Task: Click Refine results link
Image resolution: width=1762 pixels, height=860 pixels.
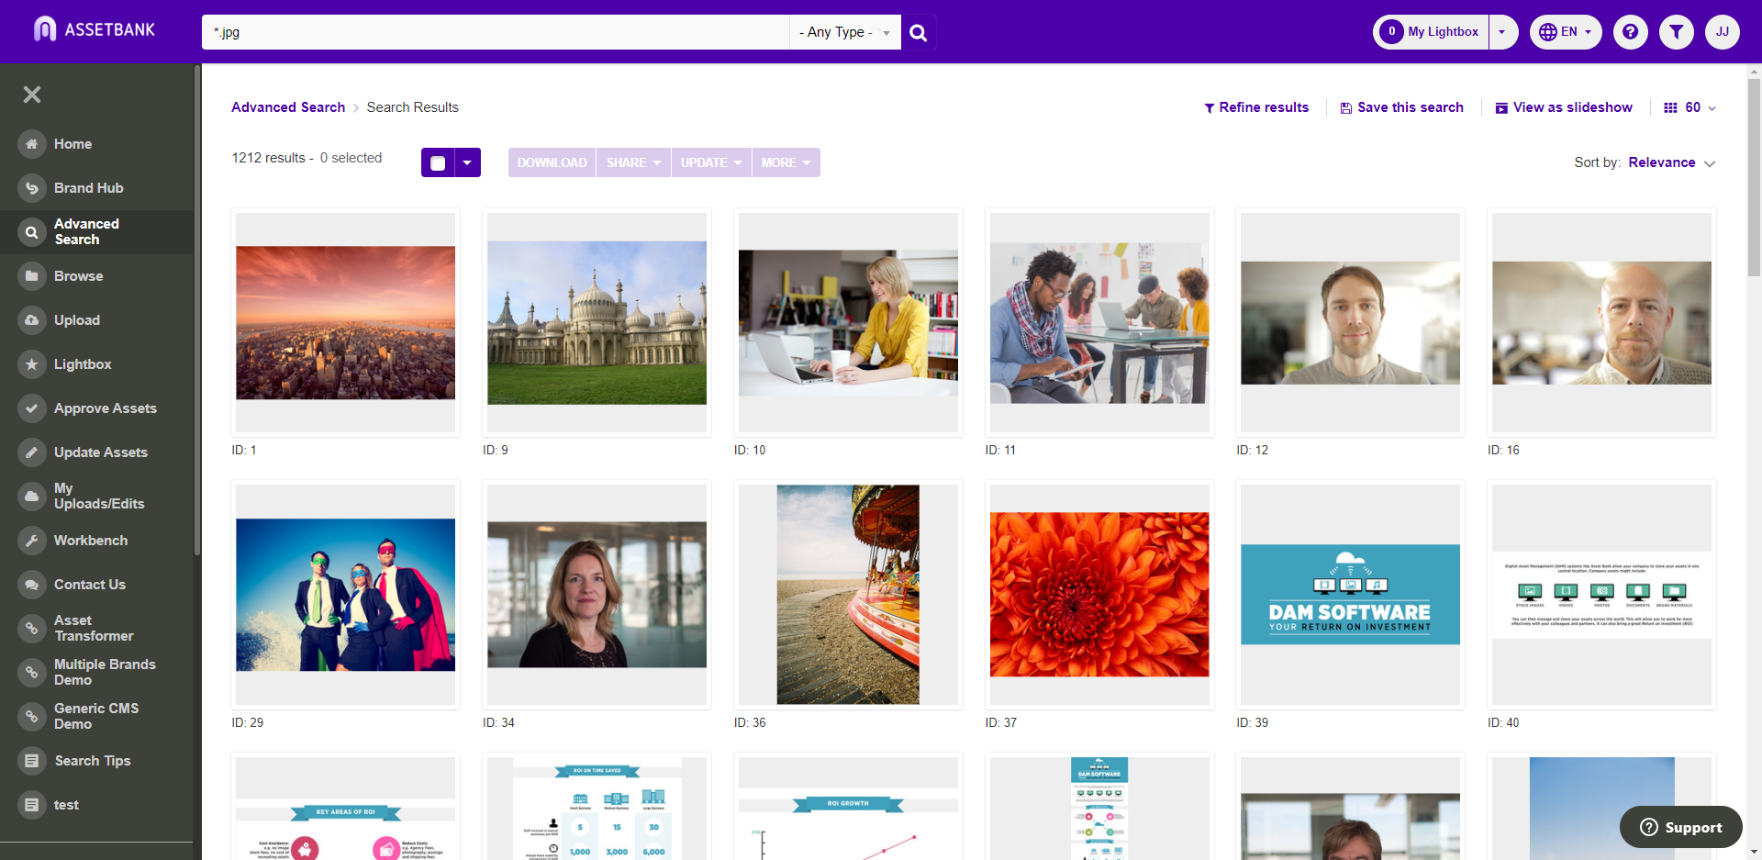Action: (x=1256, y=107)
